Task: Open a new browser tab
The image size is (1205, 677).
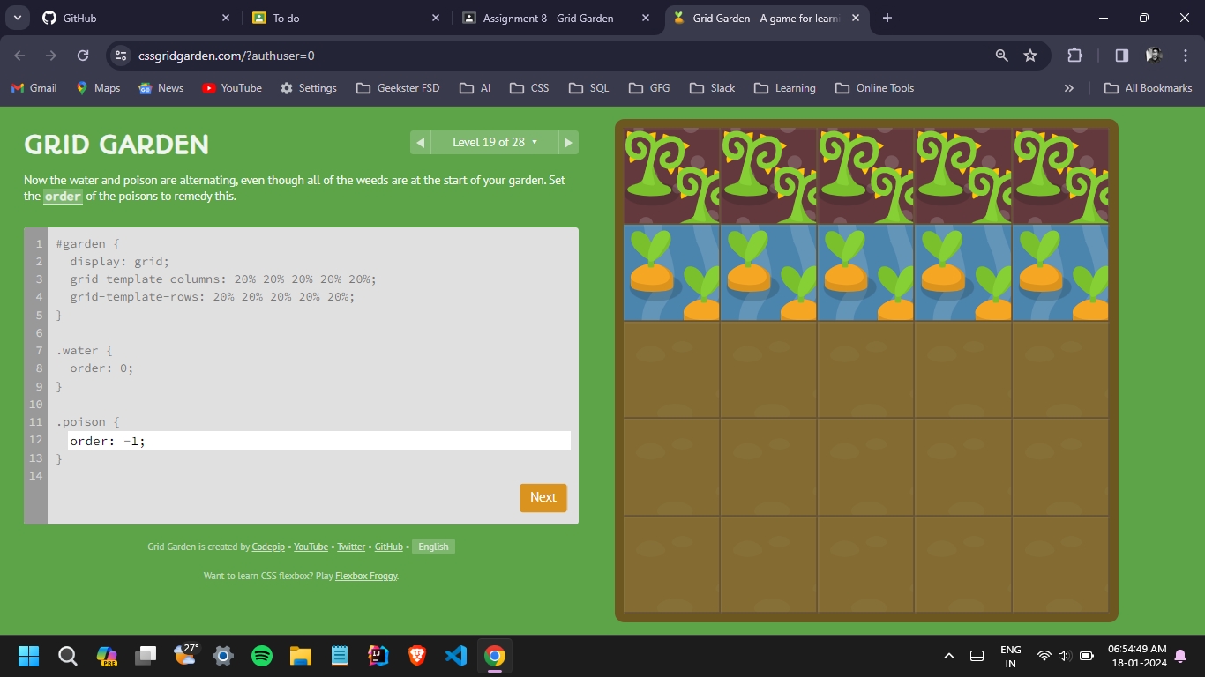Action: click(887, 18)
